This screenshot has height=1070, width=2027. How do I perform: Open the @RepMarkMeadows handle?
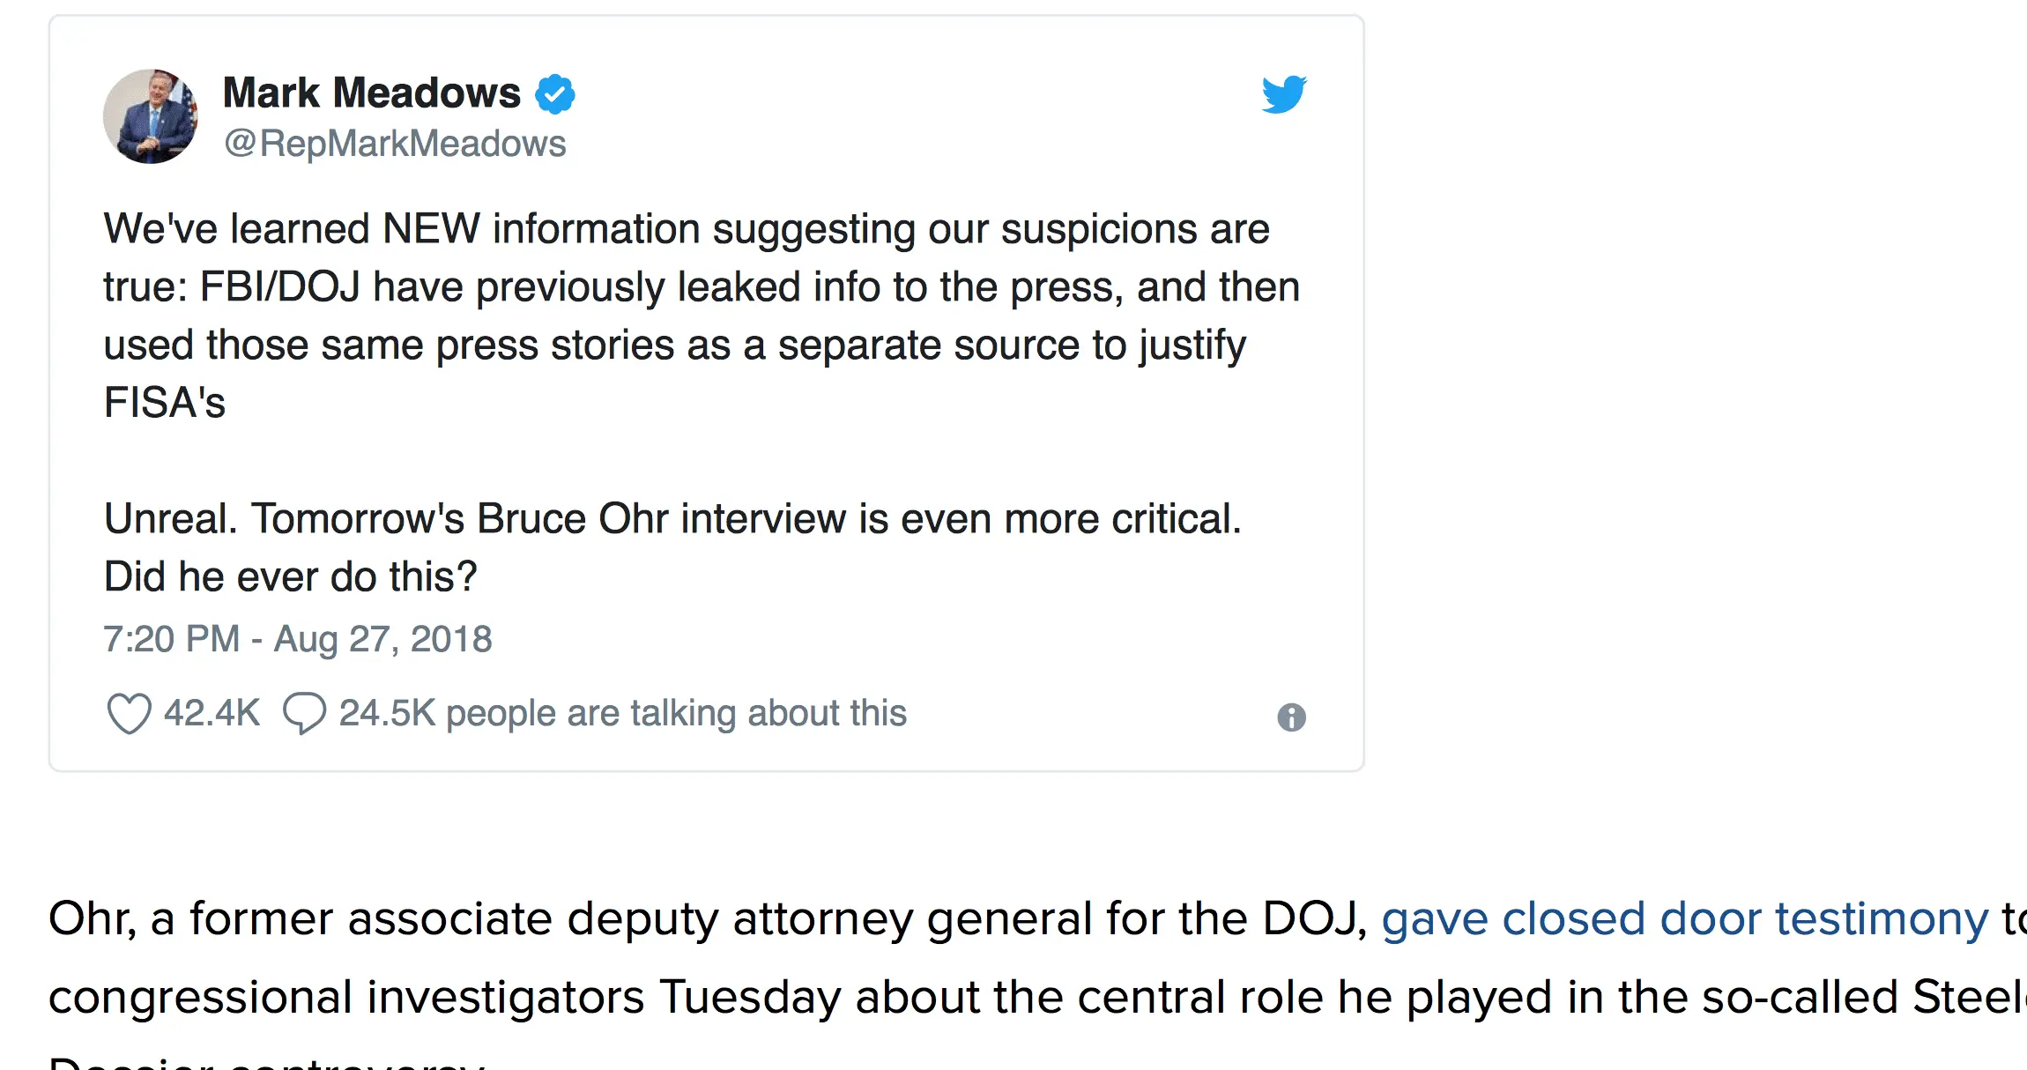pyautogui.click(x=395, y=144)
